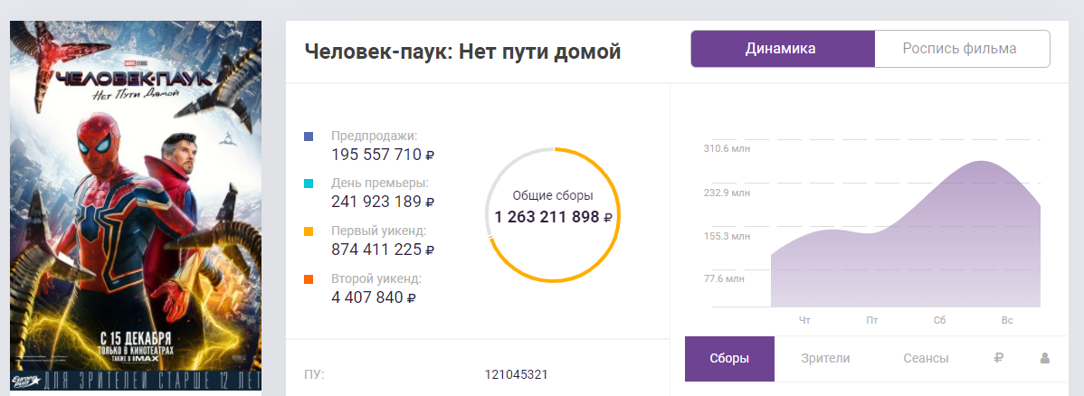This screenshot has width=1084, height=396.
Task: Click the total 1 263 211 898 amount
Action: 553,218
